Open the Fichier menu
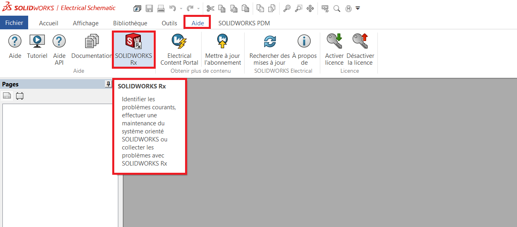Screen dimensions: 517x227 14,23
